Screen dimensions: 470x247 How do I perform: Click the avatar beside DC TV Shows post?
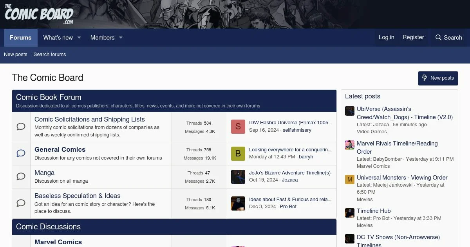coord(350,239)
